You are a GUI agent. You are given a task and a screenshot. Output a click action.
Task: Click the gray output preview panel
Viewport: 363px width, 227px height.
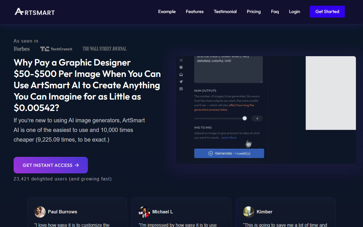click(x=331, y=93)
